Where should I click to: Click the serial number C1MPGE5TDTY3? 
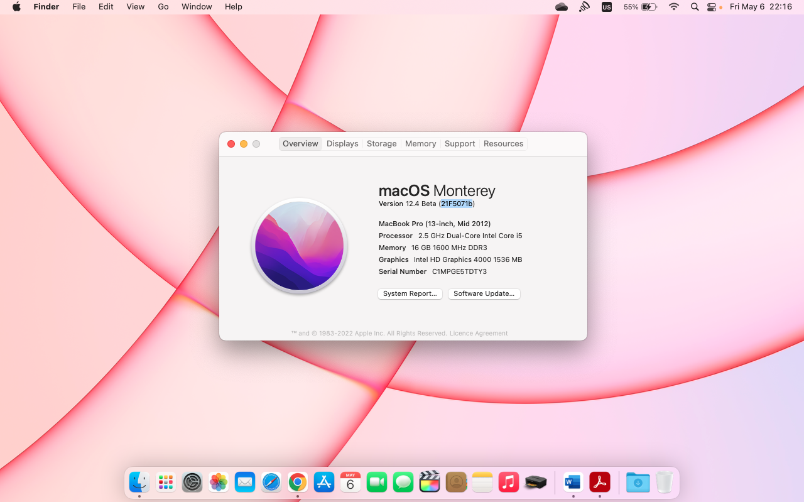tap(459, 272)
